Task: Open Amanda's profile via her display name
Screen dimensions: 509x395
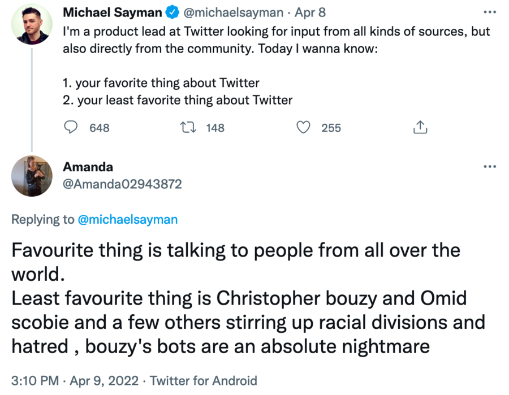Action: click(88, 167)
